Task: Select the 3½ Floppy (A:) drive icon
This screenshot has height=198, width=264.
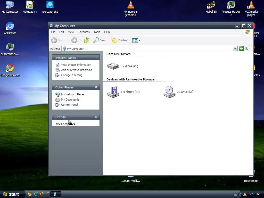Action: click(113, 92)
